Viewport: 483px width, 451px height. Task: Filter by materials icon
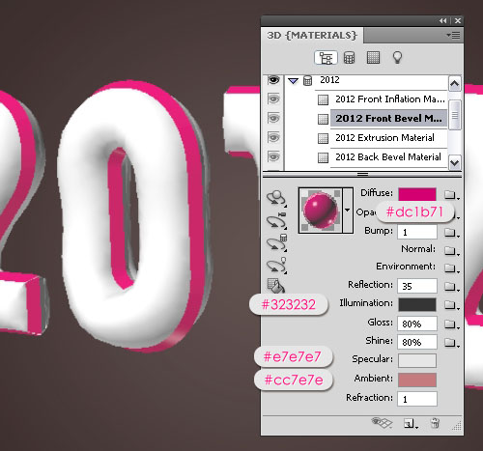pos(373,58)
